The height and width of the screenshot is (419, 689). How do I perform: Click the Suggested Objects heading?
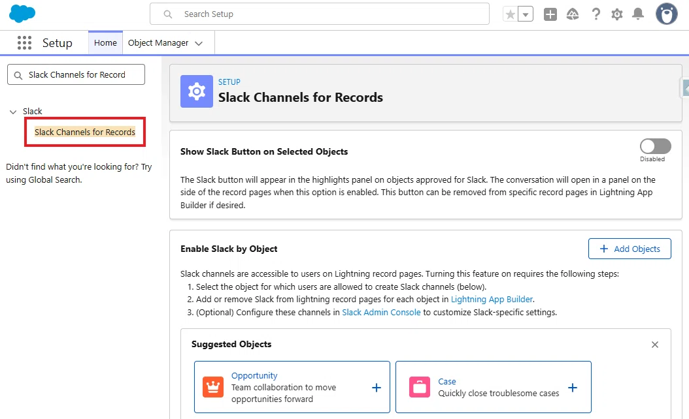(231, 345)
